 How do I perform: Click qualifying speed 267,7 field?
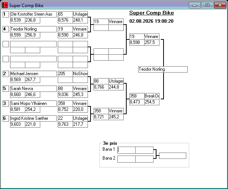32,80
